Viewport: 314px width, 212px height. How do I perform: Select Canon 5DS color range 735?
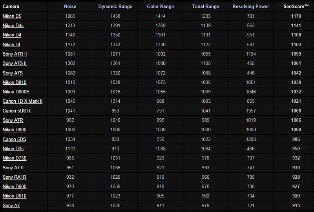pos(161,139)
